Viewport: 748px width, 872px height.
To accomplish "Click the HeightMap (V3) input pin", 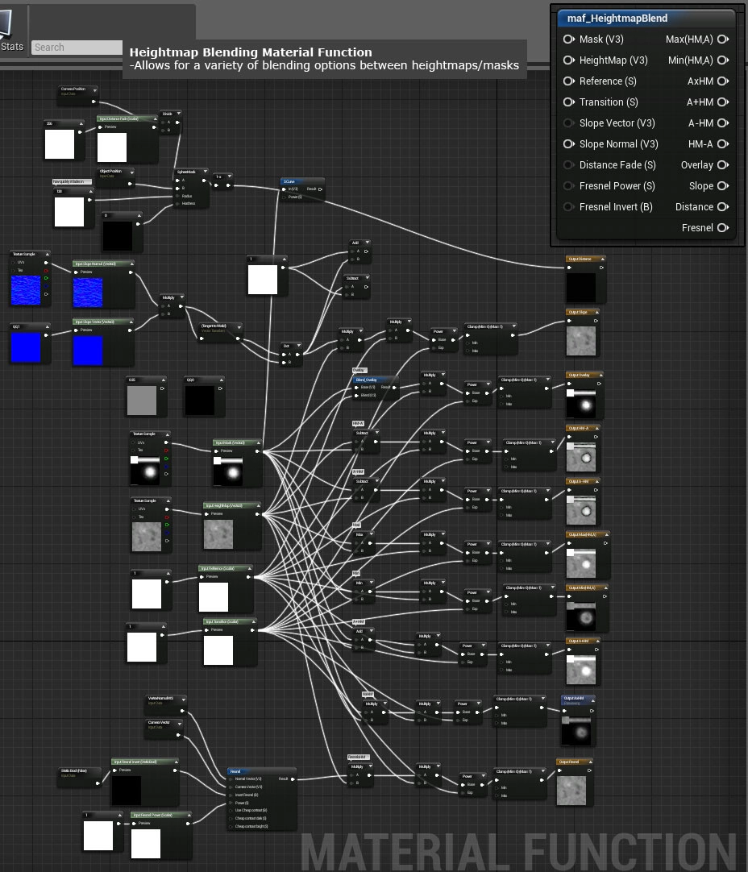I will coord(568,60).
